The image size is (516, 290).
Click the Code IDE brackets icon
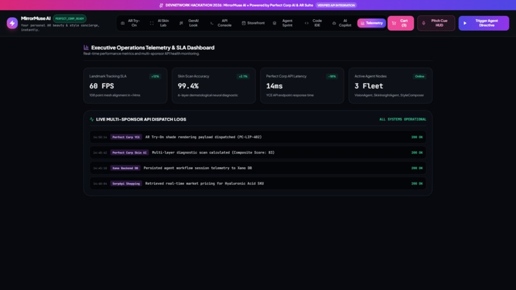pyautogui.click(x=307, y=23)
